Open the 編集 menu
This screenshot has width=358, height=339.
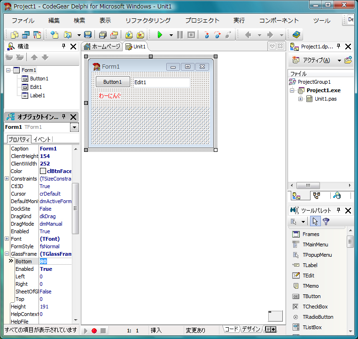tap(54, 21)
